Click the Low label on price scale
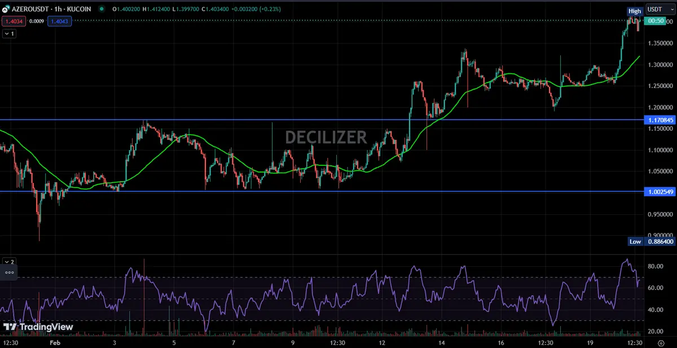 tap(635, 241)
